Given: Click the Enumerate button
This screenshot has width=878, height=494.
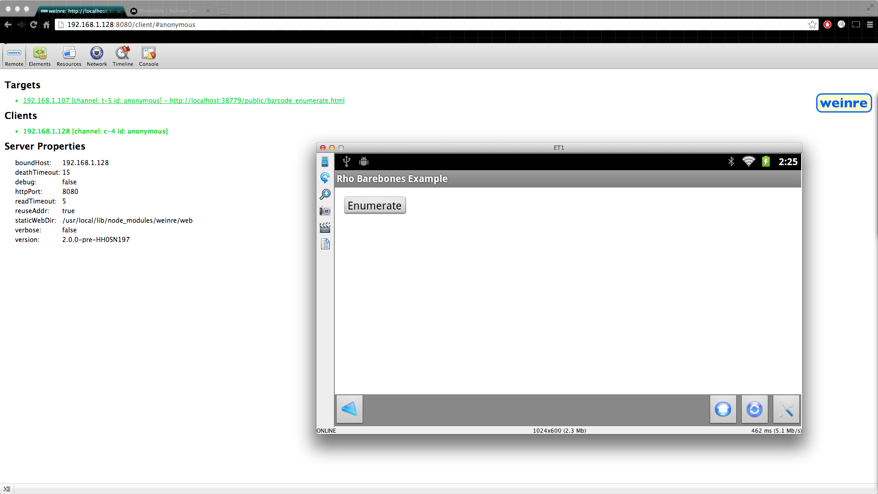Looking at the screenshot, I should [x=375, y=206].
